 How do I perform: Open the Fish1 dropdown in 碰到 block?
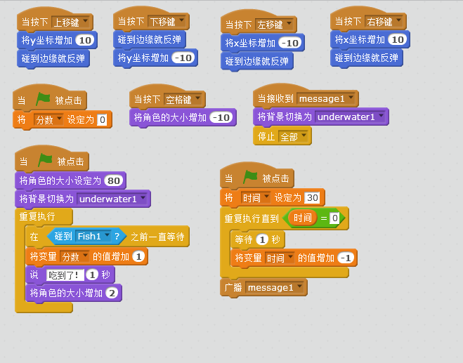[93, 236]
